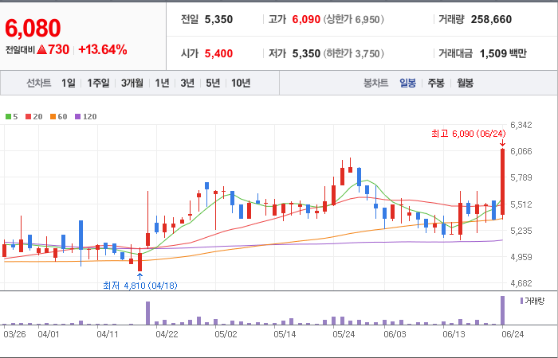Click the red 20-day moving average swatch
558x358 pixels.
[x=28, y=116]
